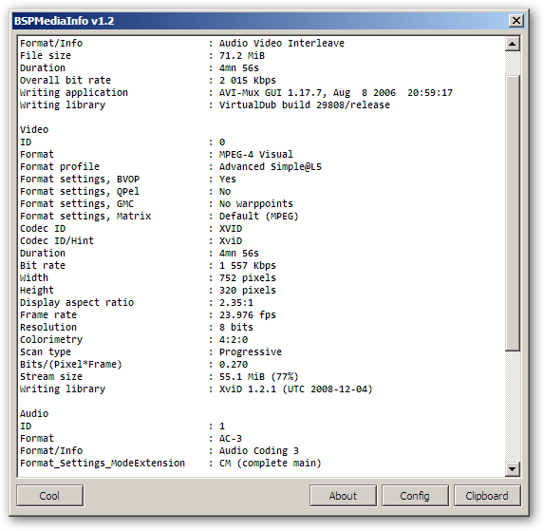544x531 pixels.
Task: Click the Cool button
Action: (x=50, y=496)
